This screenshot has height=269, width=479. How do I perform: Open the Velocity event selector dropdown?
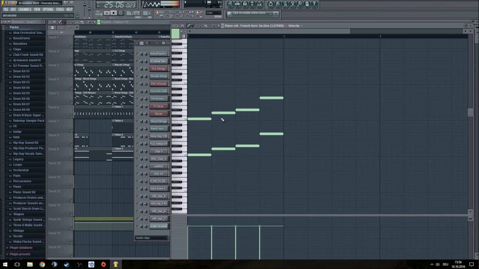coord(295,26)
